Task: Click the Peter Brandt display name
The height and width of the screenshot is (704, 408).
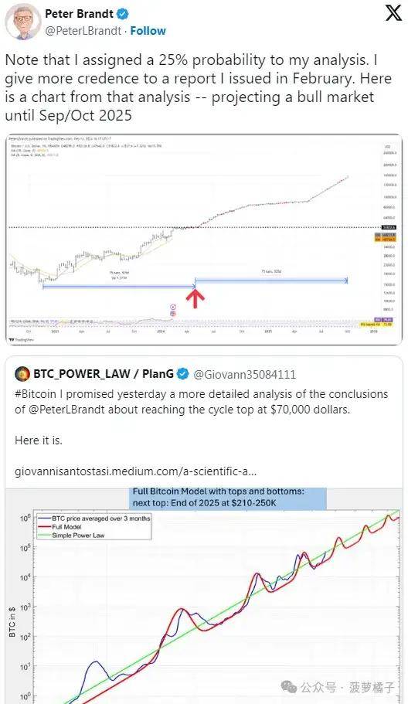Action: (x=80, y=14)
